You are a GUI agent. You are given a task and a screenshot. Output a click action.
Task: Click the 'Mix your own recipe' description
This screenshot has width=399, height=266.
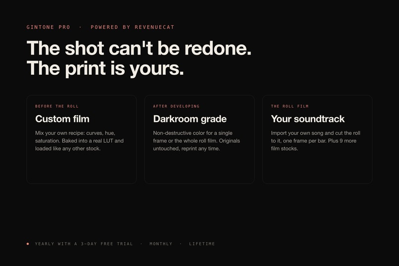click(79, 141)
